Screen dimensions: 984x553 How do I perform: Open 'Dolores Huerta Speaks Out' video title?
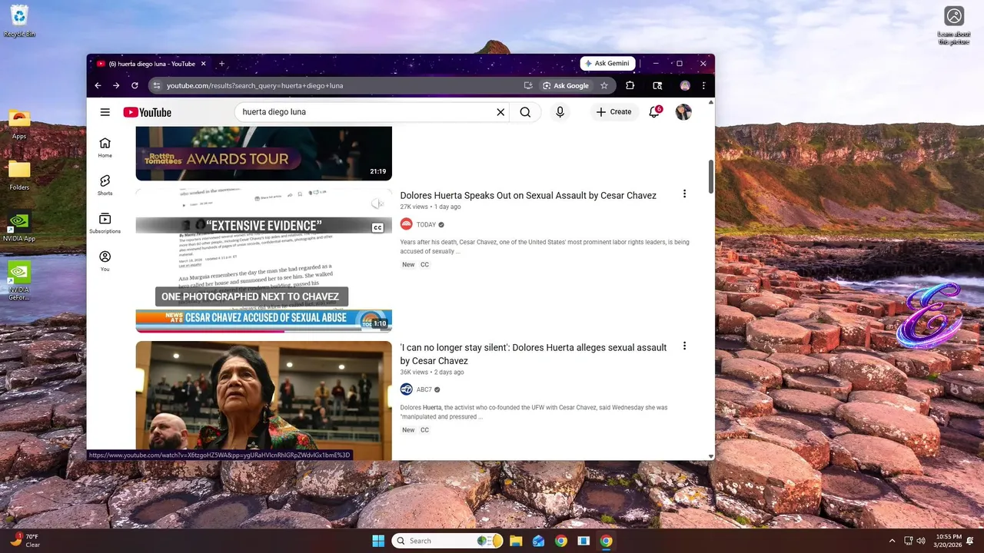pyautogui.click(x=528, y=196)
